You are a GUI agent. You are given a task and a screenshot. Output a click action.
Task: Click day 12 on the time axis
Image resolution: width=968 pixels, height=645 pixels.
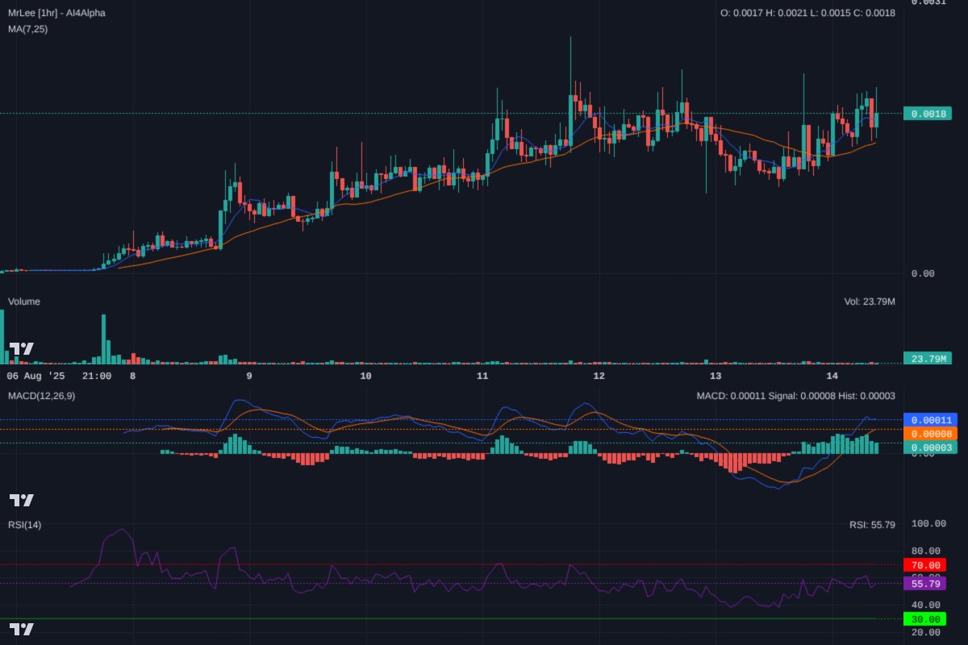599,376
